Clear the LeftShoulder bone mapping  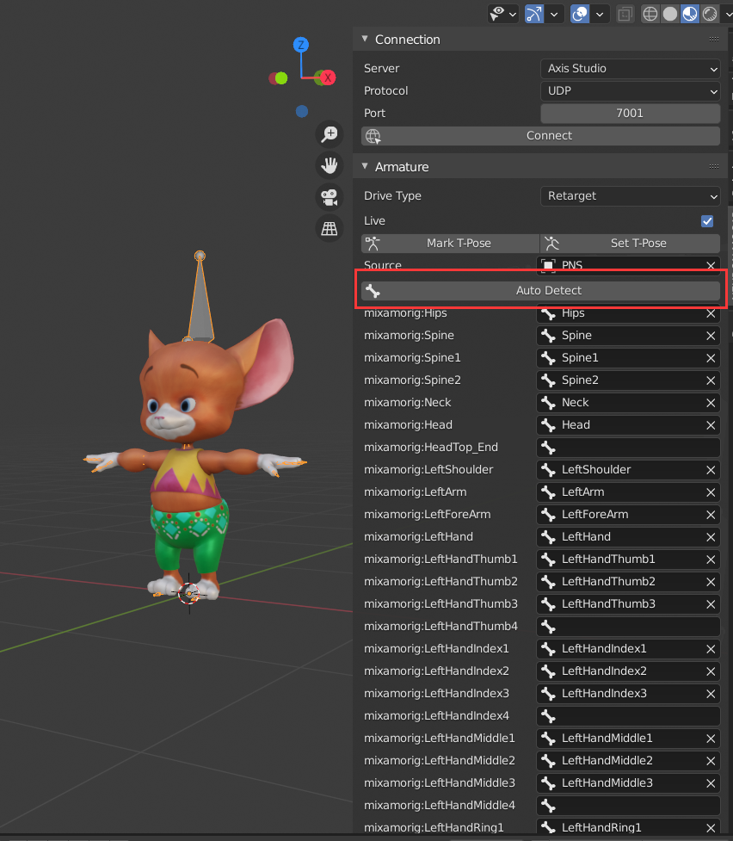(x=711, y=470)
